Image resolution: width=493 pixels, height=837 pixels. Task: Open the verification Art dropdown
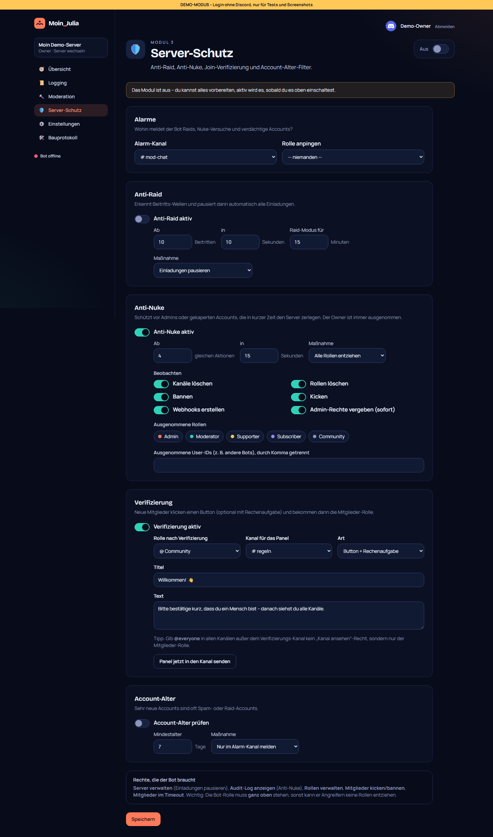pyautogui.click(x=381, y=551)
